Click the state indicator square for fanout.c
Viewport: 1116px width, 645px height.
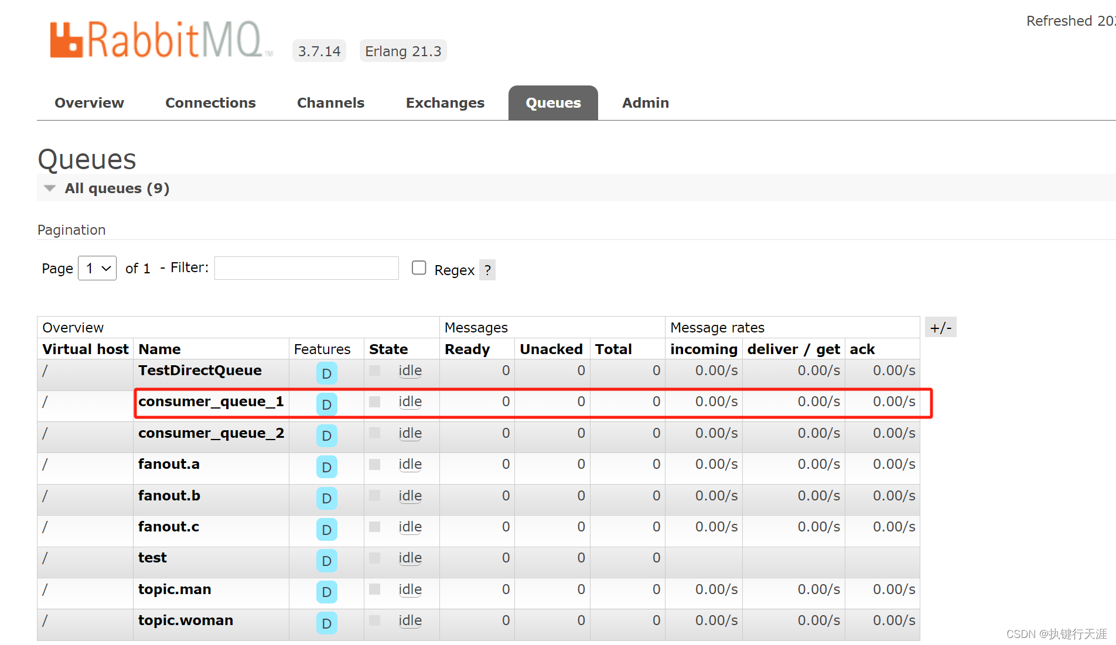[375, 527]
